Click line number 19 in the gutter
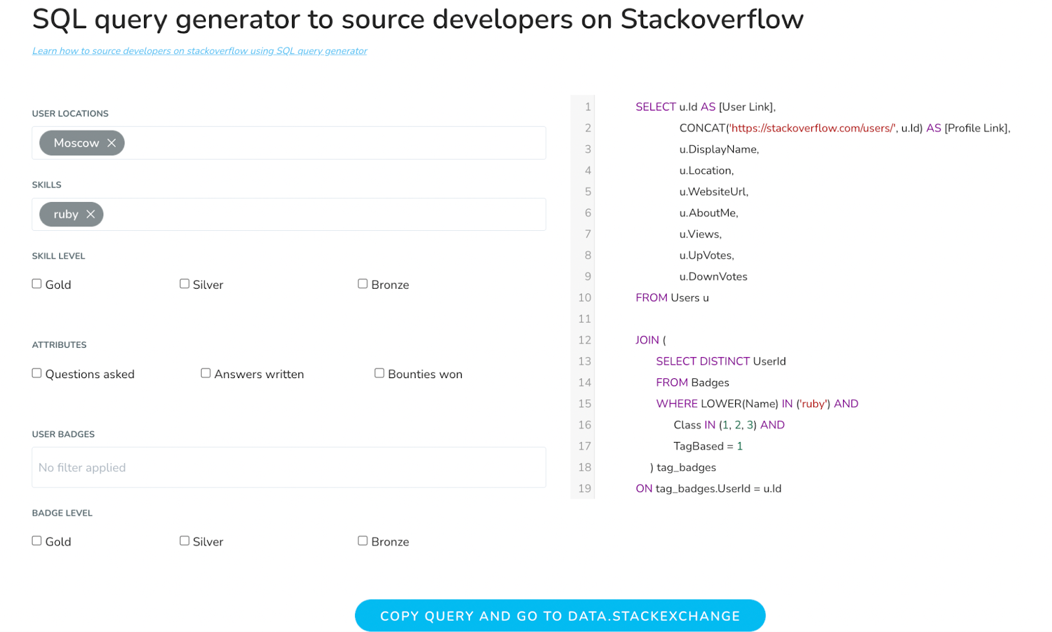 (x=585, y=489)
